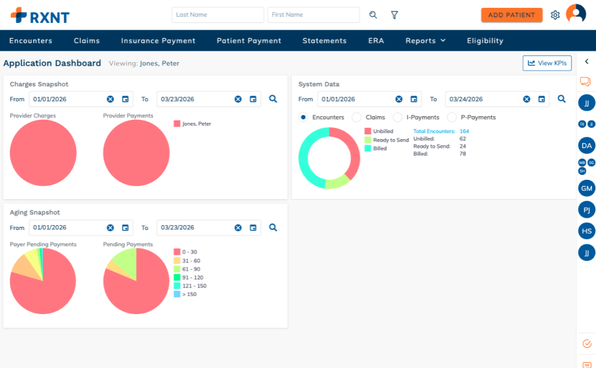The image size is (596, 368).
Task: Click the View KPIs button
Action: point(547,63)
